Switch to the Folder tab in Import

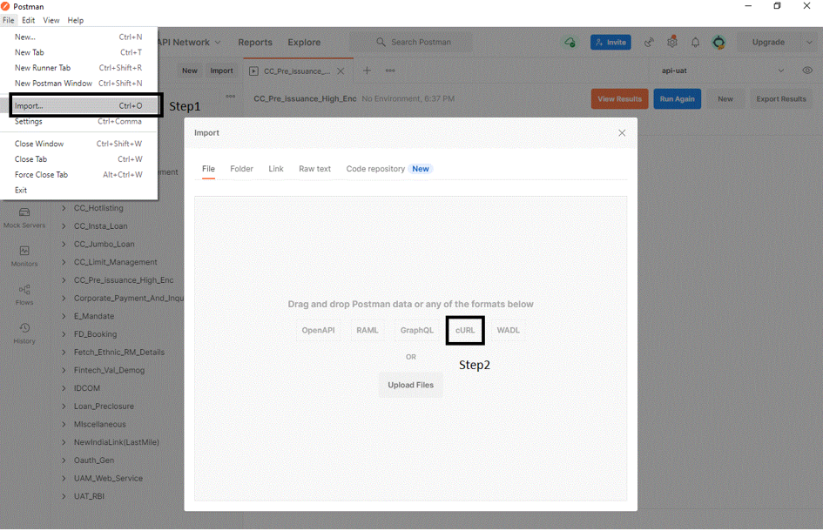[241, 169]
